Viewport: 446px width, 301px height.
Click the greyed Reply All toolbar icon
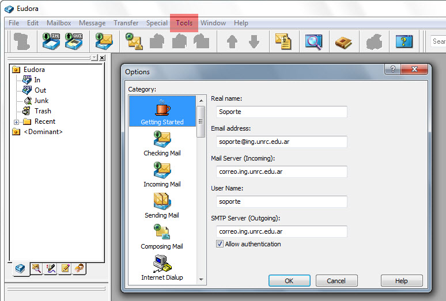179,41
